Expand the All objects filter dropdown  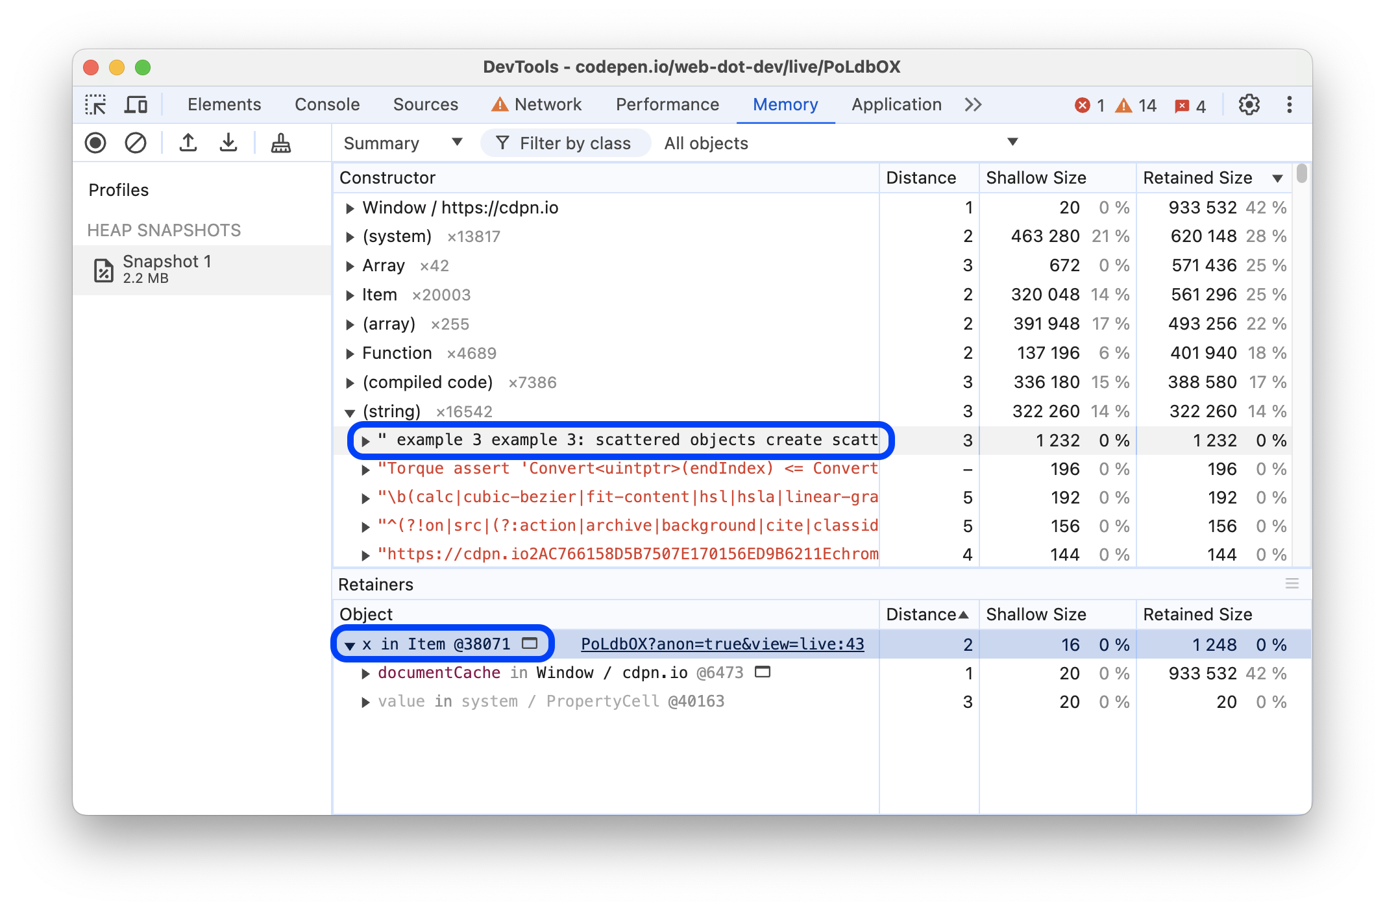click(1013, 142)
